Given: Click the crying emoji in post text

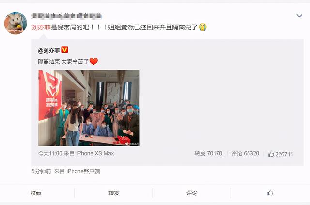Looking at the screenshot, I should pyautogui.click(x=202, y=27).
